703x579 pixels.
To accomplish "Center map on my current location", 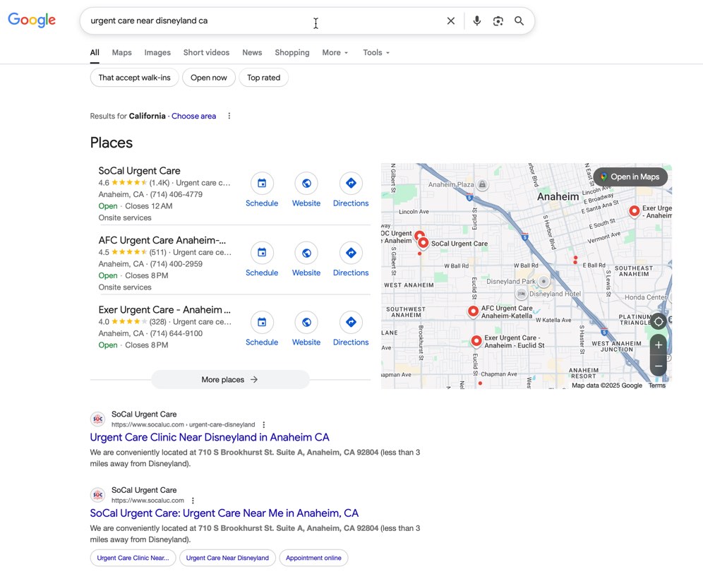I will click(x=659, y=321).
